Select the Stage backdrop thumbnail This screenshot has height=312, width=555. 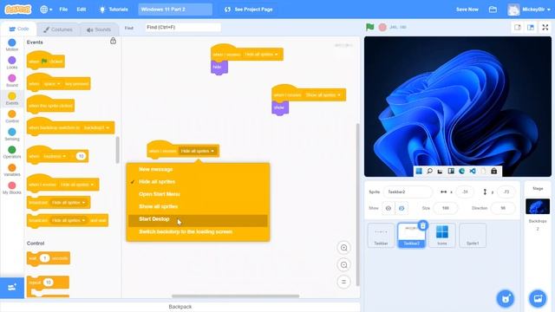(538, 206)
